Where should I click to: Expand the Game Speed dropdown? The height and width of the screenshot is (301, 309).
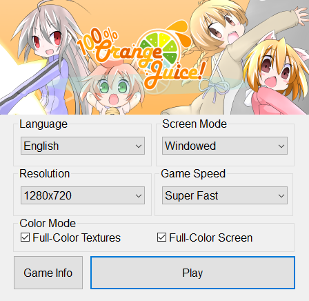[x=225, y=195]
